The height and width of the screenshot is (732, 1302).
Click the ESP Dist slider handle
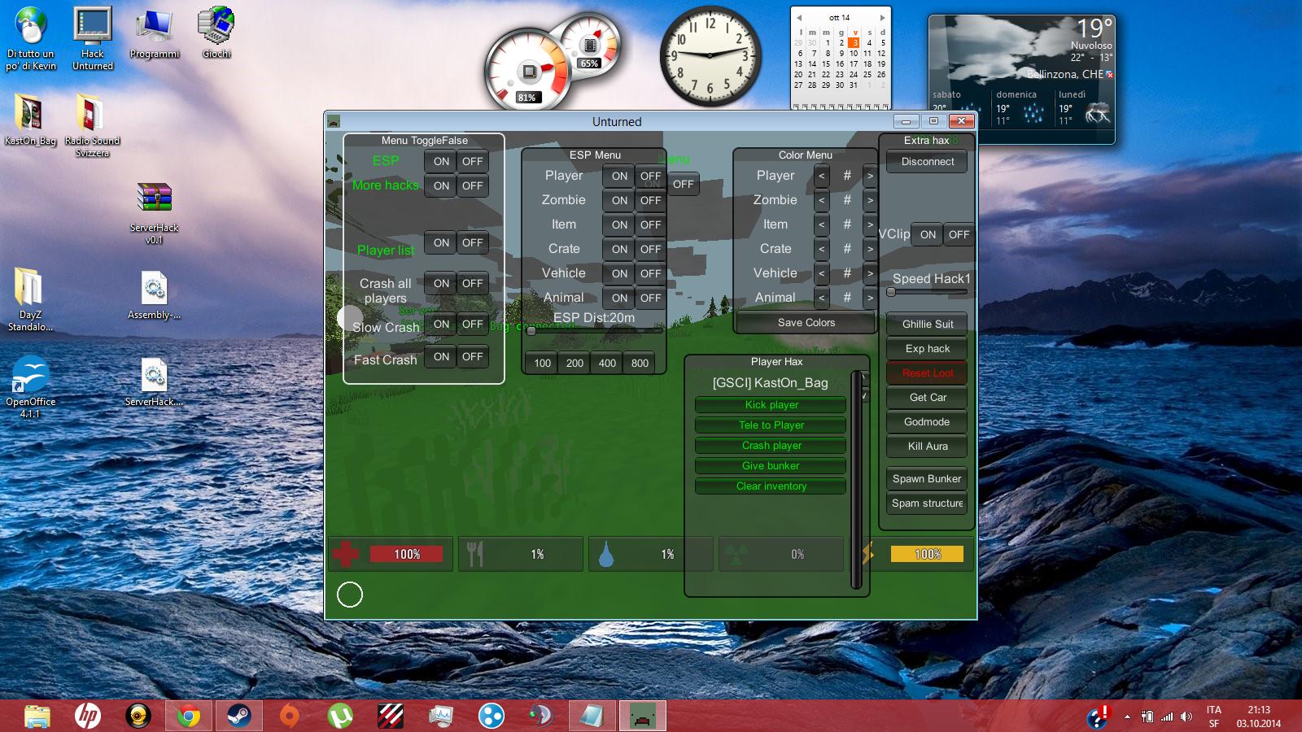pos(531,331)
